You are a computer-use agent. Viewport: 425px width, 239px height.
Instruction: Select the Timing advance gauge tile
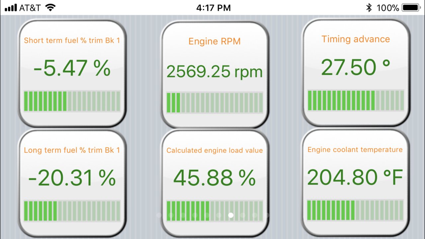pos(356,72)
